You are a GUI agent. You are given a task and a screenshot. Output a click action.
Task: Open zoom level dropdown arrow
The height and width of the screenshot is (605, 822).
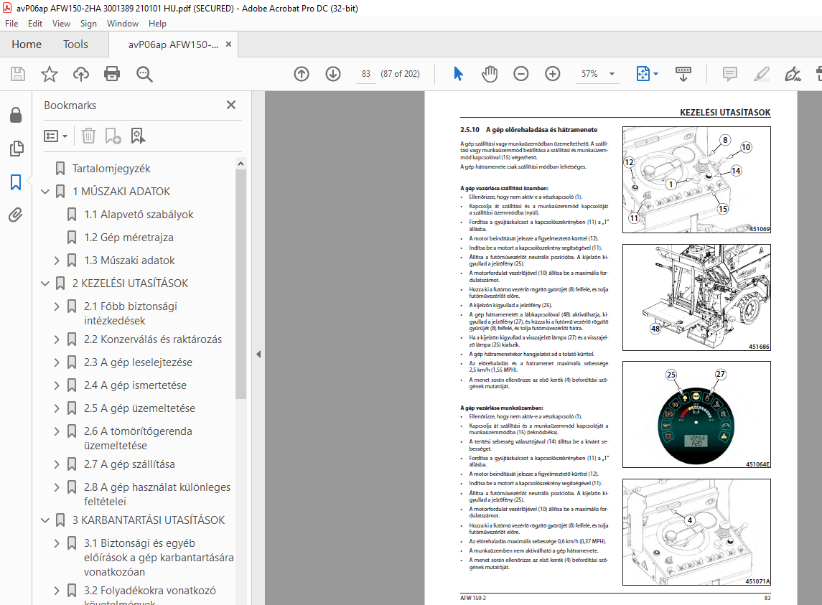[x=612, y=74]
